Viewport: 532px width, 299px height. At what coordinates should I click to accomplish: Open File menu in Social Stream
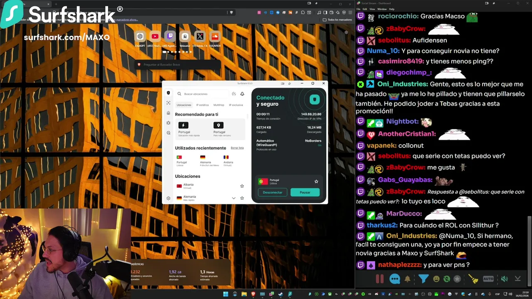tap(358, 9)
